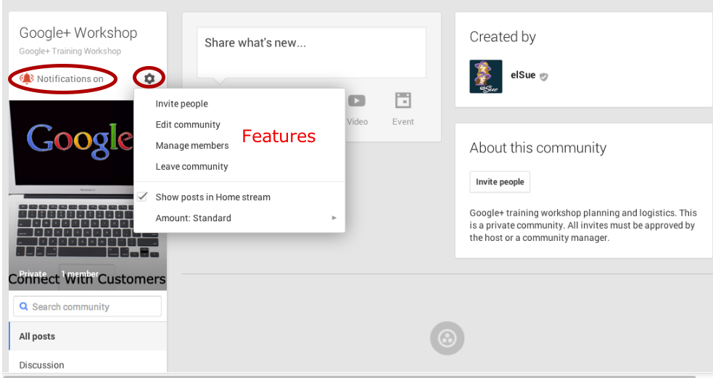This screenshot has width=713, height=378.
Task: Click the circular loading icon below the stream
Action: 447,338
